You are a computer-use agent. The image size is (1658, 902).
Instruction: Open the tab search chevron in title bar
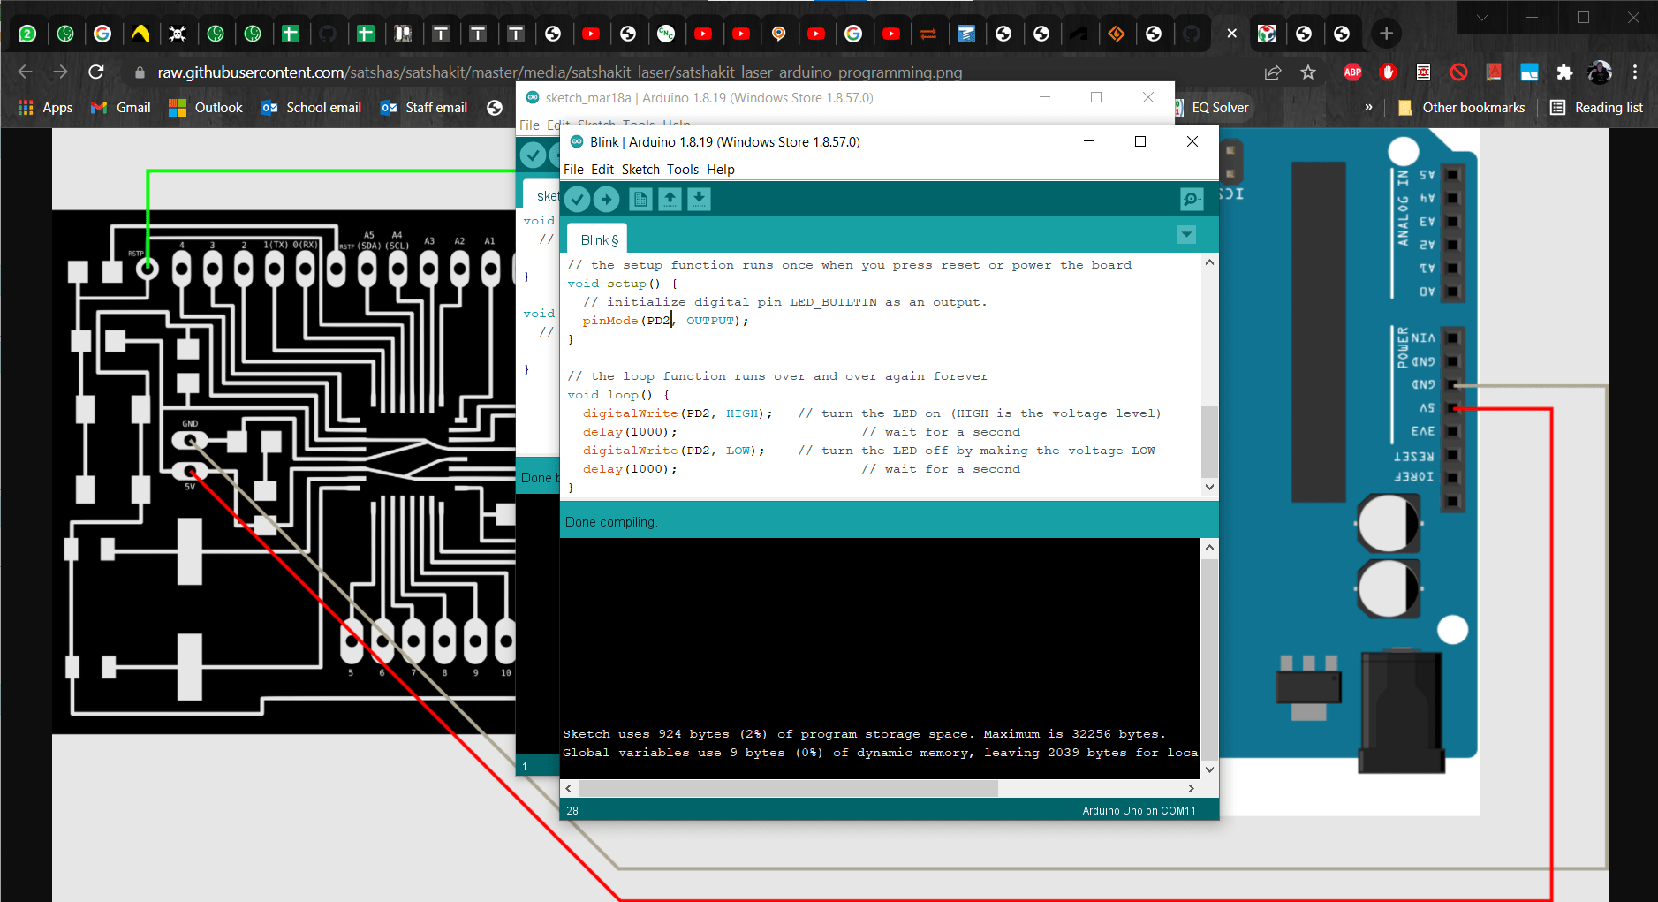pyautogui.click(x=1482, y=17)
